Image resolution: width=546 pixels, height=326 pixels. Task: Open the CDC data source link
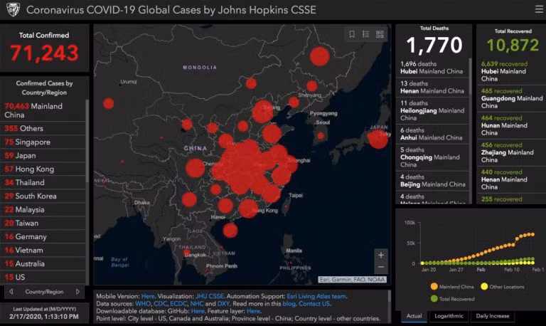click(160, 304)
